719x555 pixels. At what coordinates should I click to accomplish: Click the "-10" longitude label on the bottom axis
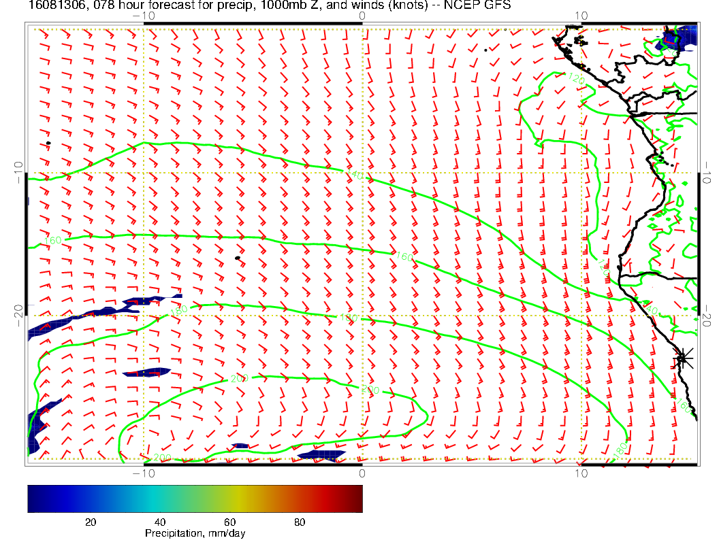[x=144, y=473]
